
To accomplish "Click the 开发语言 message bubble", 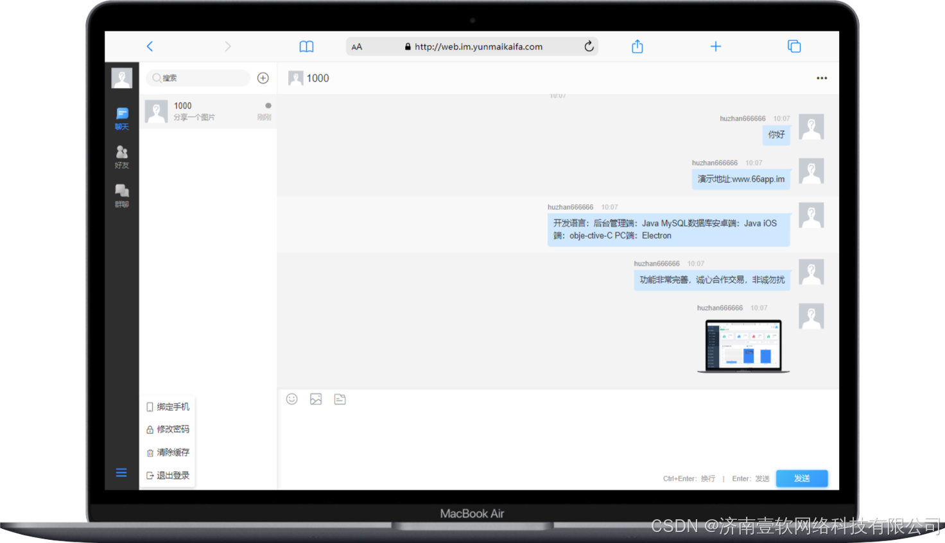I will 668,230.
